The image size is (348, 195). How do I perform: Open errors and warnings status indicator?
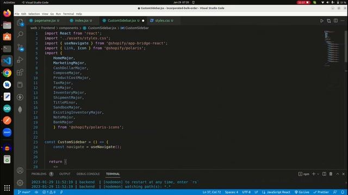[x=49, y=192]
